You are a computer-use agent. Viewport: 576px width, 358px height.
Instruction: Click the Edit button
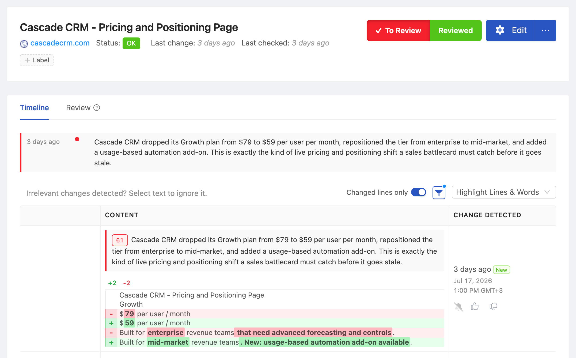(510, 30)
